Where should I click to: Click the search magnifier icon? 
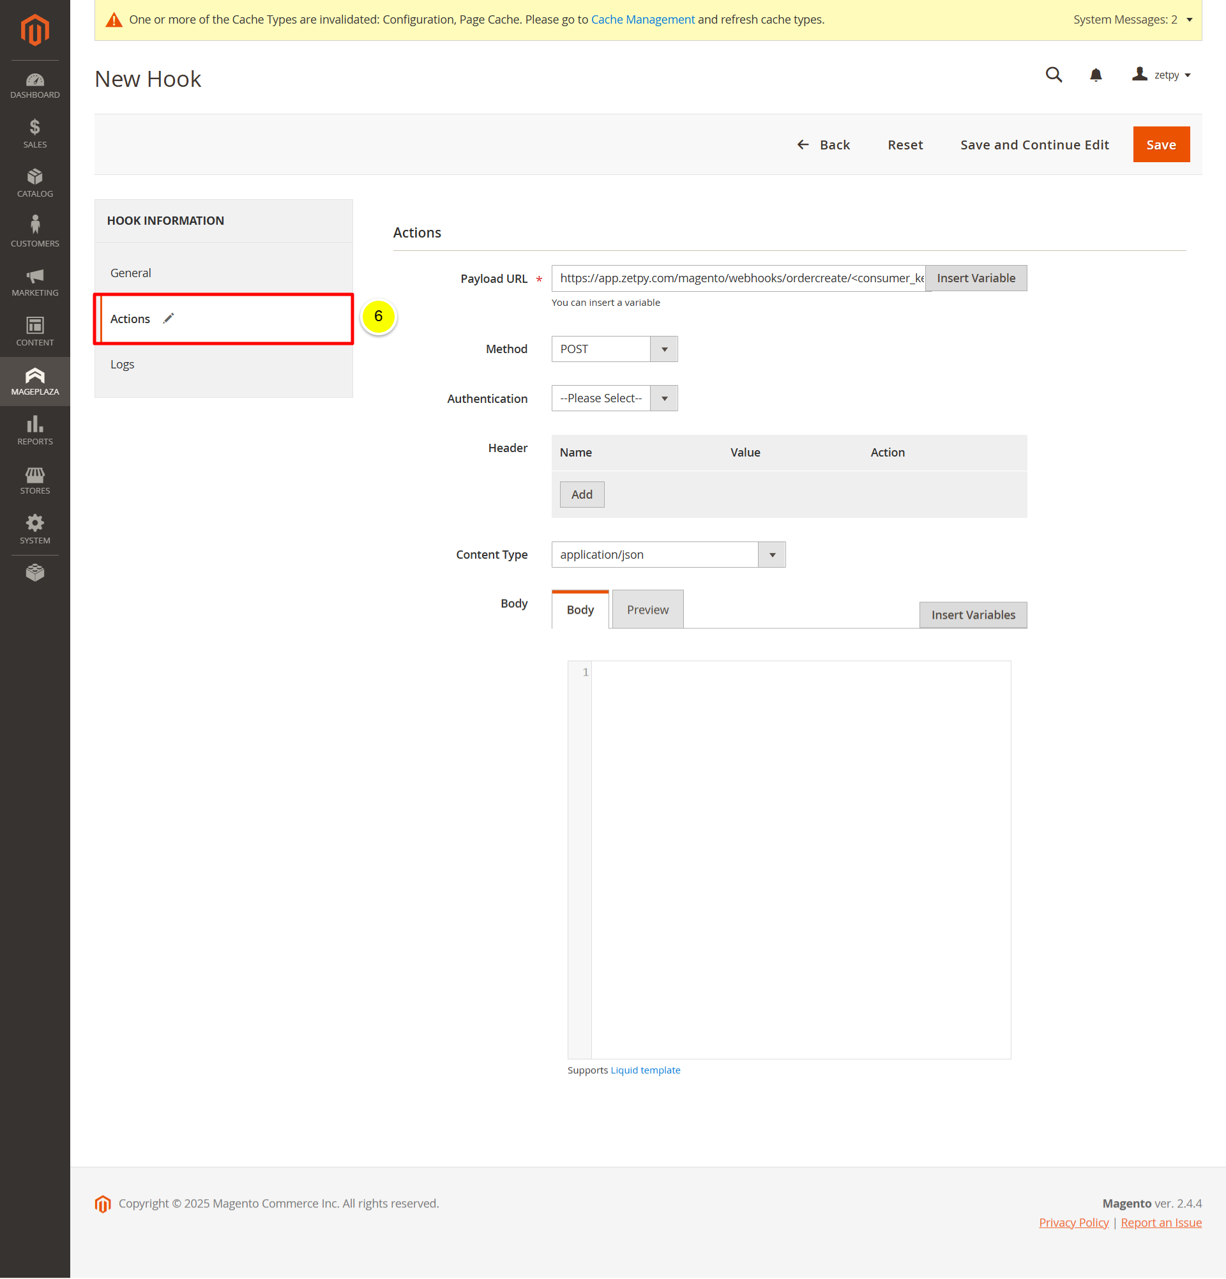tap(1053, 75)
